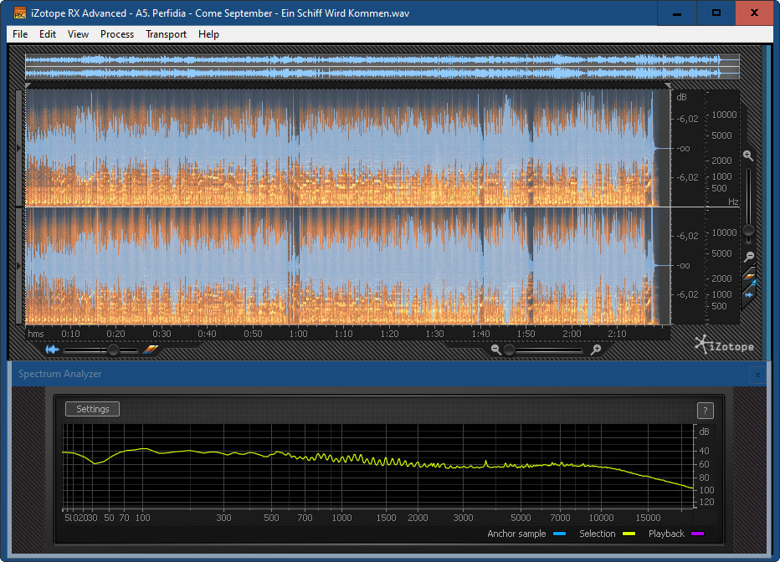Click the waveform overview strip at top
Screen dimensions: 780x562
point(382,67)
